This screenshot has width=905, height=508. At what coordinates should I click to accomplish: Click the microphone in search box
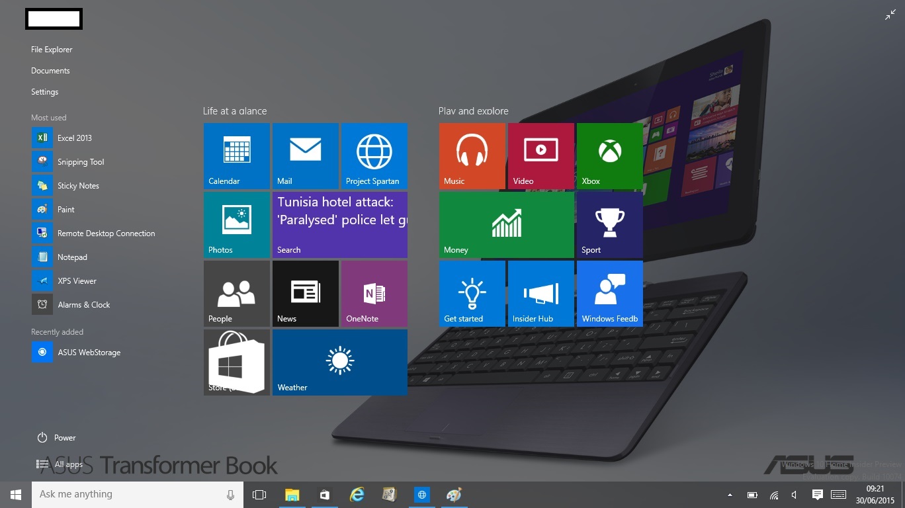pos(230,495)
